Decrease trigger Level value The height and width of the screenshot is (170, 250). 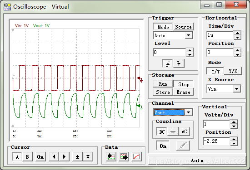click(x=190, y=55)
